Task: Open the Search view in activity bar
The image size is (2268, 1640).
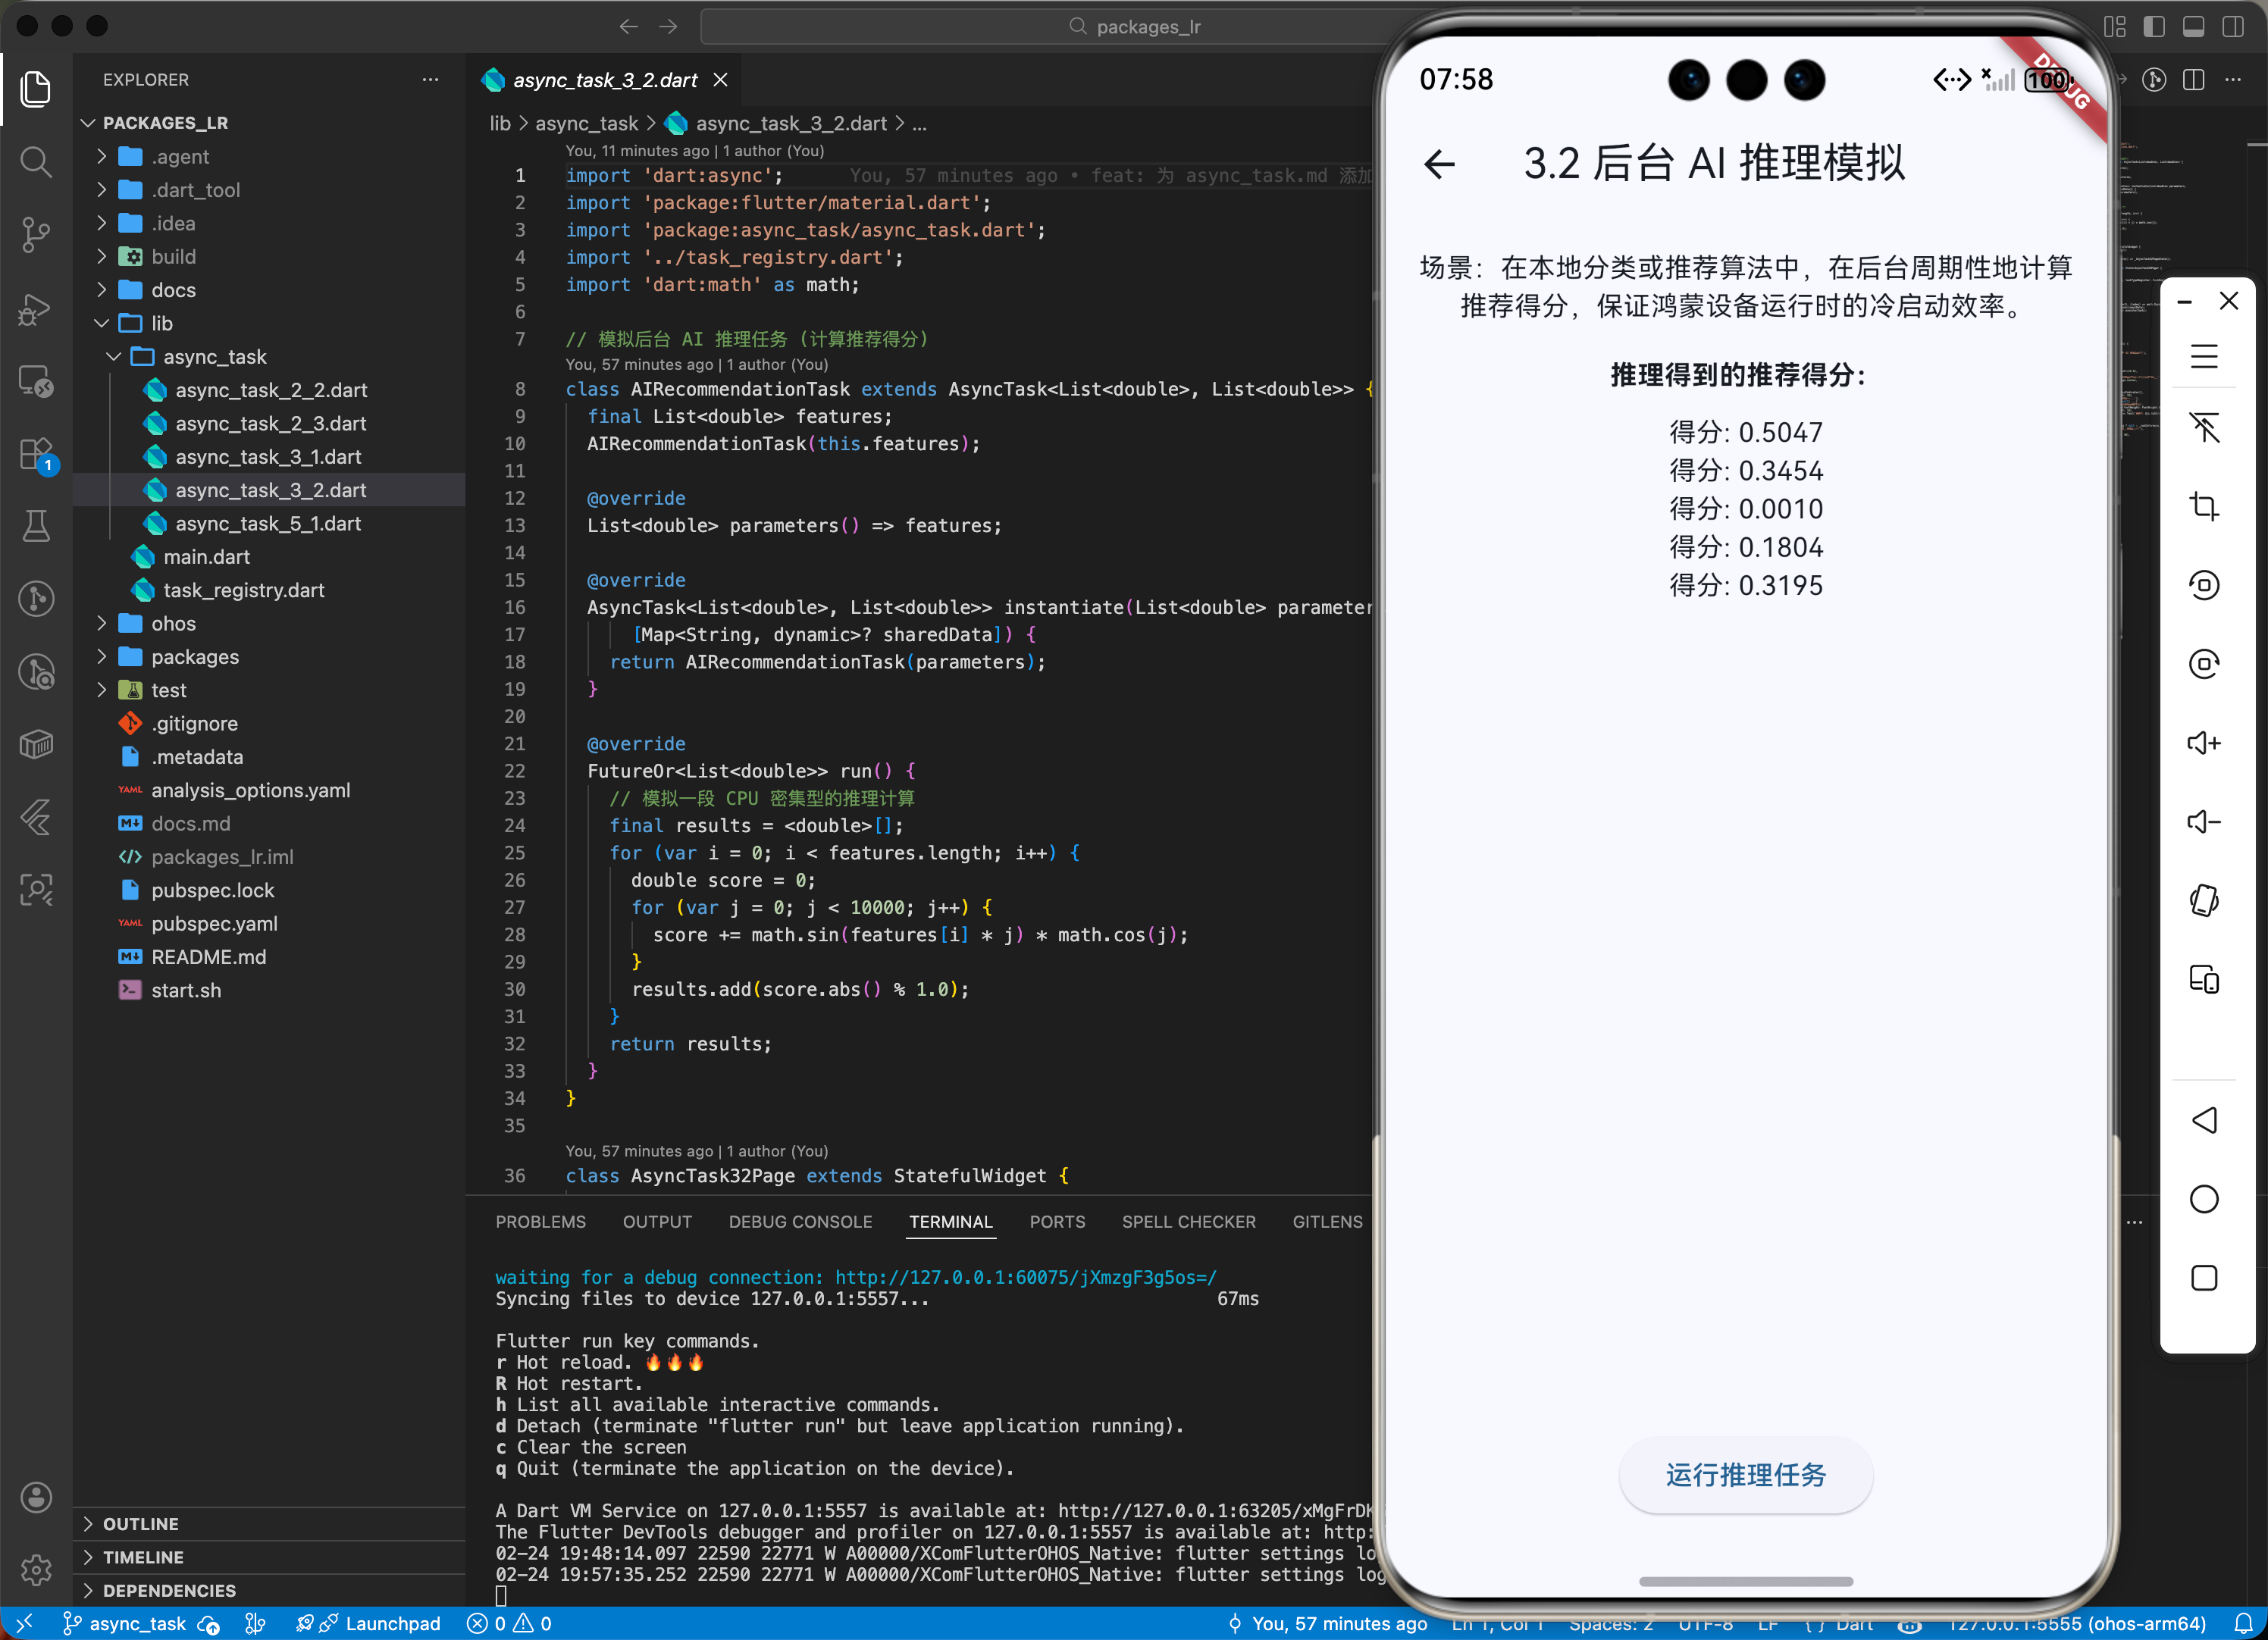Action: (x=36, y=162)
